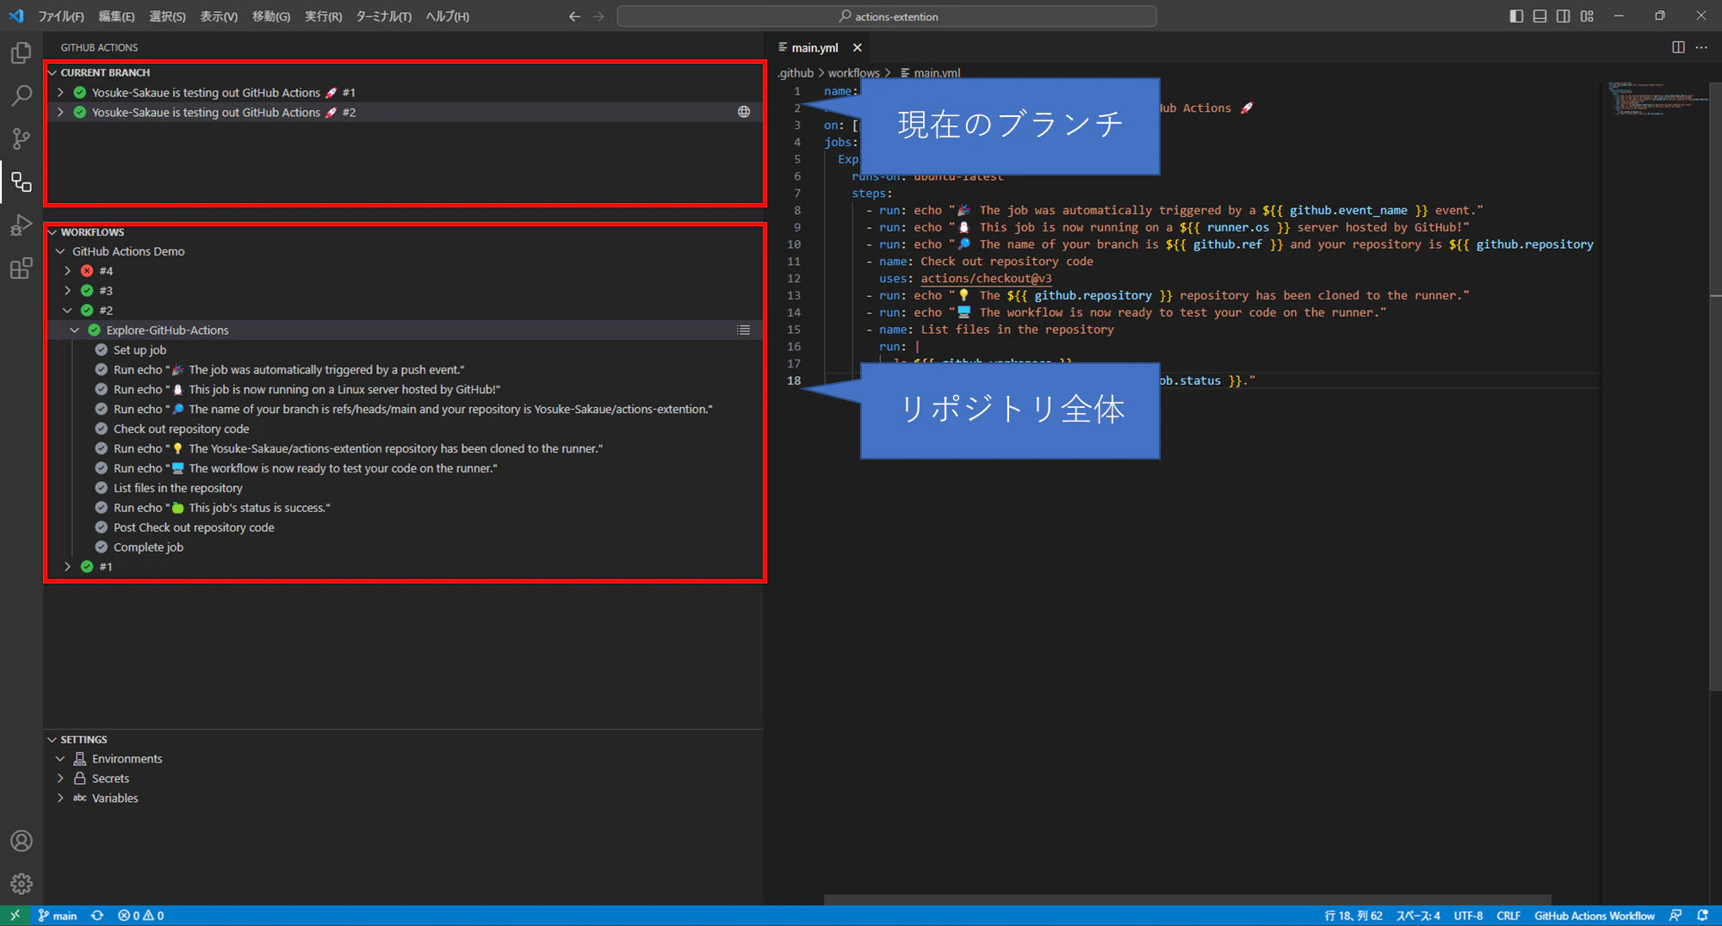
Task: Close the main.yml editor tab
Action: (x=858, y=47)
